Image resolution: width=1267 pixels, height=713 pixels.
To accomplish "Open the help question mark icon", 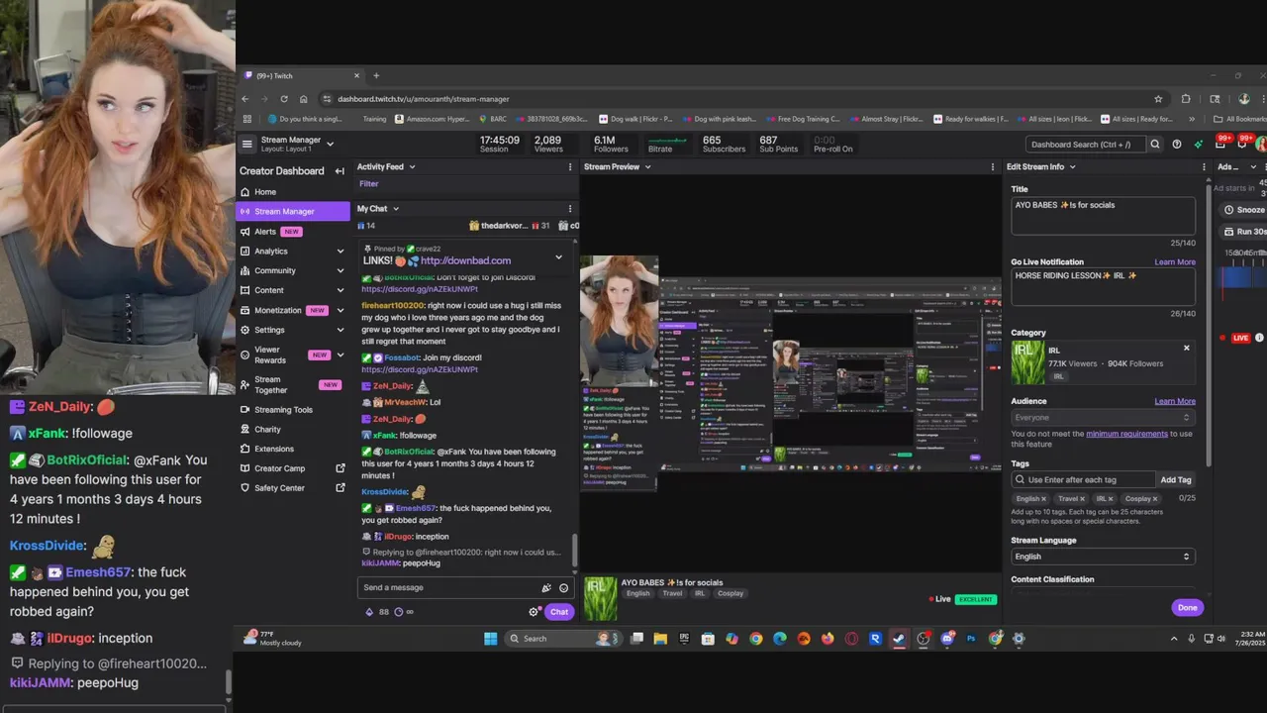I will [1177, 145].
